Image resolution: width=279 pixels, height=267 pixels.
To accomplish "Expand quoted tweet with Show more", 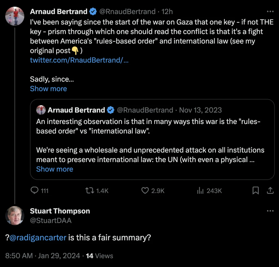I will click(x=54, y=169).
